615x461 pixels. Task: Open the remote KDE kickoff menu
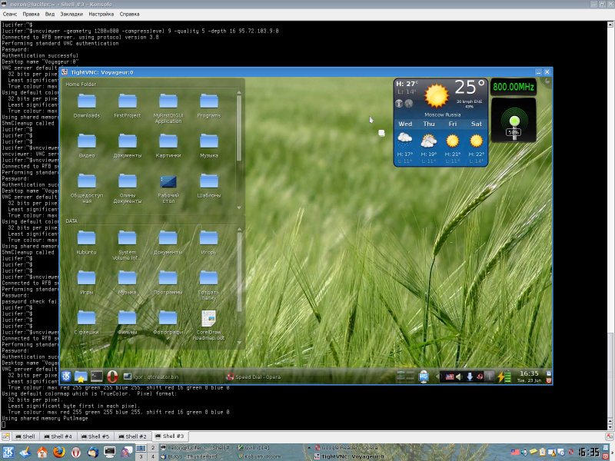66,376
